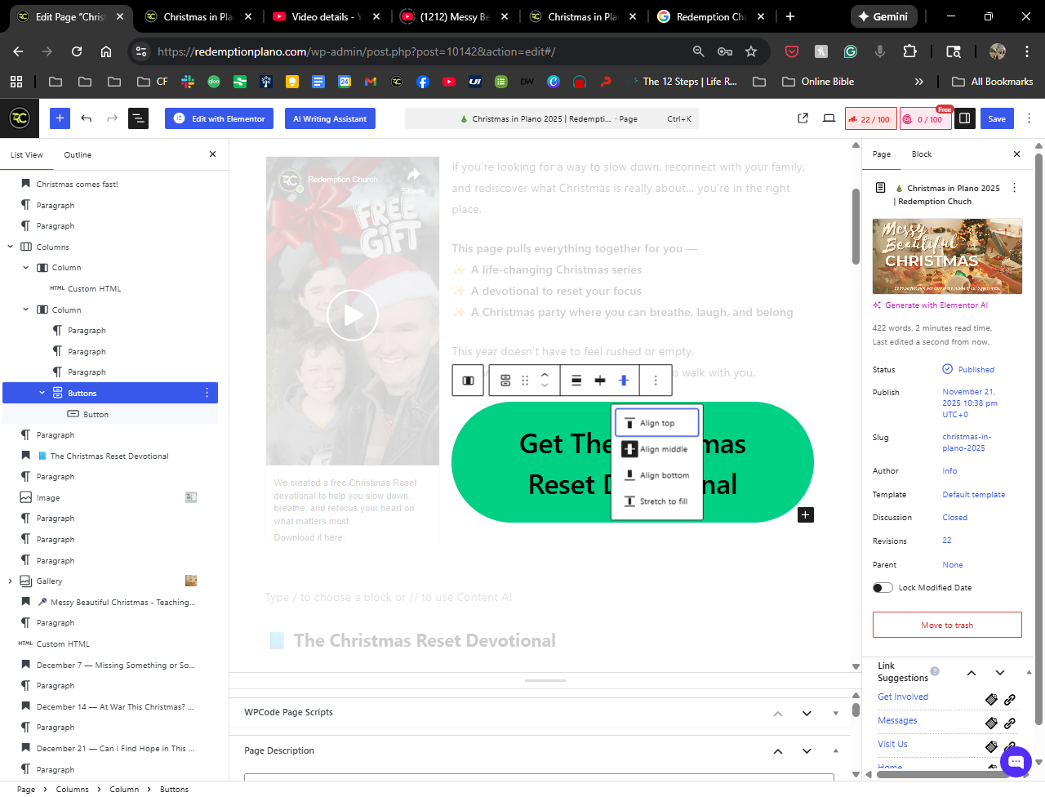Screen dimensions: 1045x797
Task: Collapse the Columns tree item
Action: point(11,247)
